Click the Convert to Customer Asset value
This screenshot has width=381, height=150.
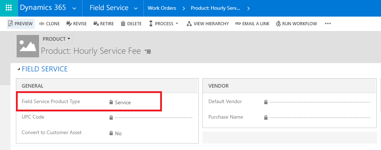pyautogui.click(x=118, y=133)
